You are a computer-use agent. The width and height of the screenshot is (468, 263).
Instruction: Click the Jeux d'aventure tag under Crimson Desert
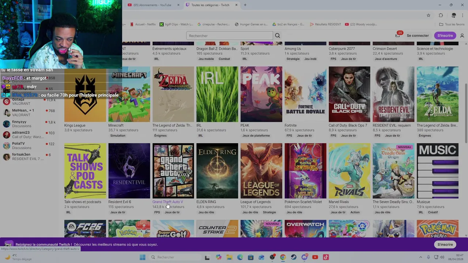[x=386, y=59]
